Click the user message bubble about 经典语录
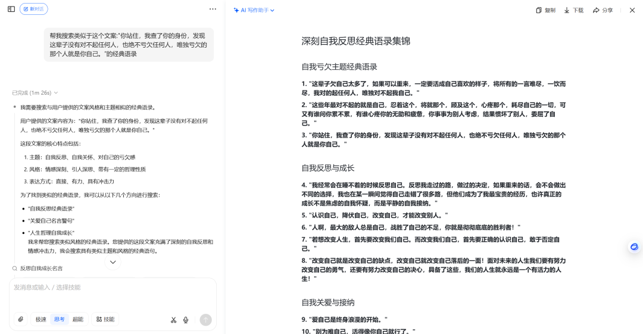 point(129,45)
